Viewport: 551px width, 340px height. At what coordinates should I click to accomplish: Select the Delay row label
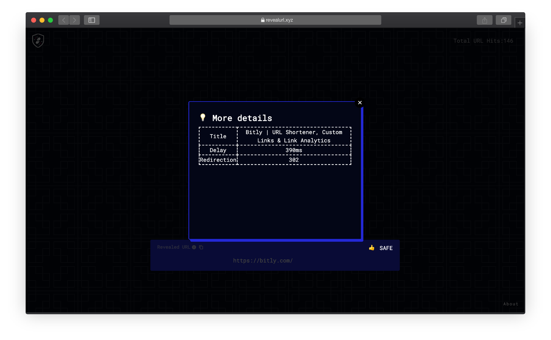218,150
